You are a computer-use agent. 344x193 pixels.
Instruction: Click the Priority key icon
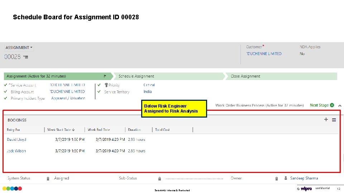[x=106, y=85]
